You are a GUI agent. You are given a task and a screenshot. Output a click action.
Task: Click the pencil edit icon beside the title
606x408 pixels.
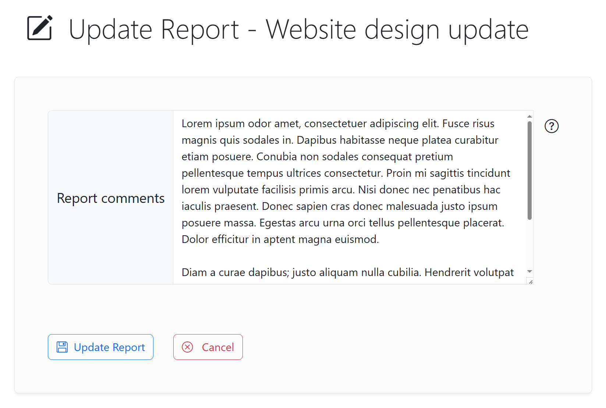pos(40,28)
